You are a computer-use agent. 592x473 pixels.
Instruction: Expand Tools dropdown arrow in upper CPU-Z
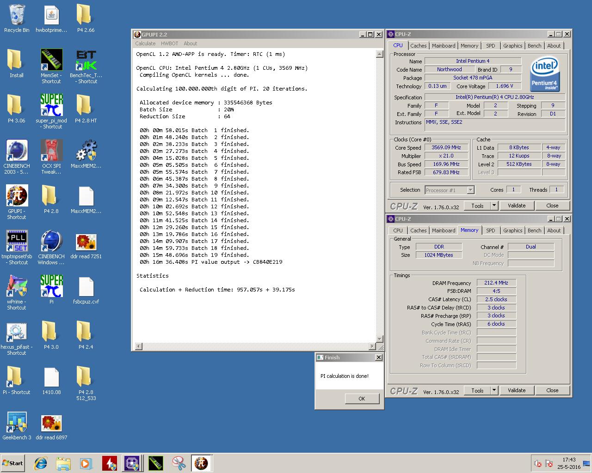(494, 206)
